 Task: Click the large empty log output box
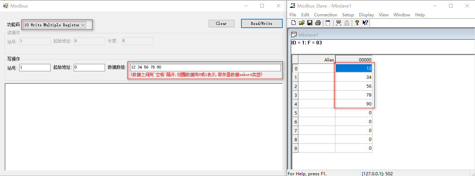pos(144,127)
